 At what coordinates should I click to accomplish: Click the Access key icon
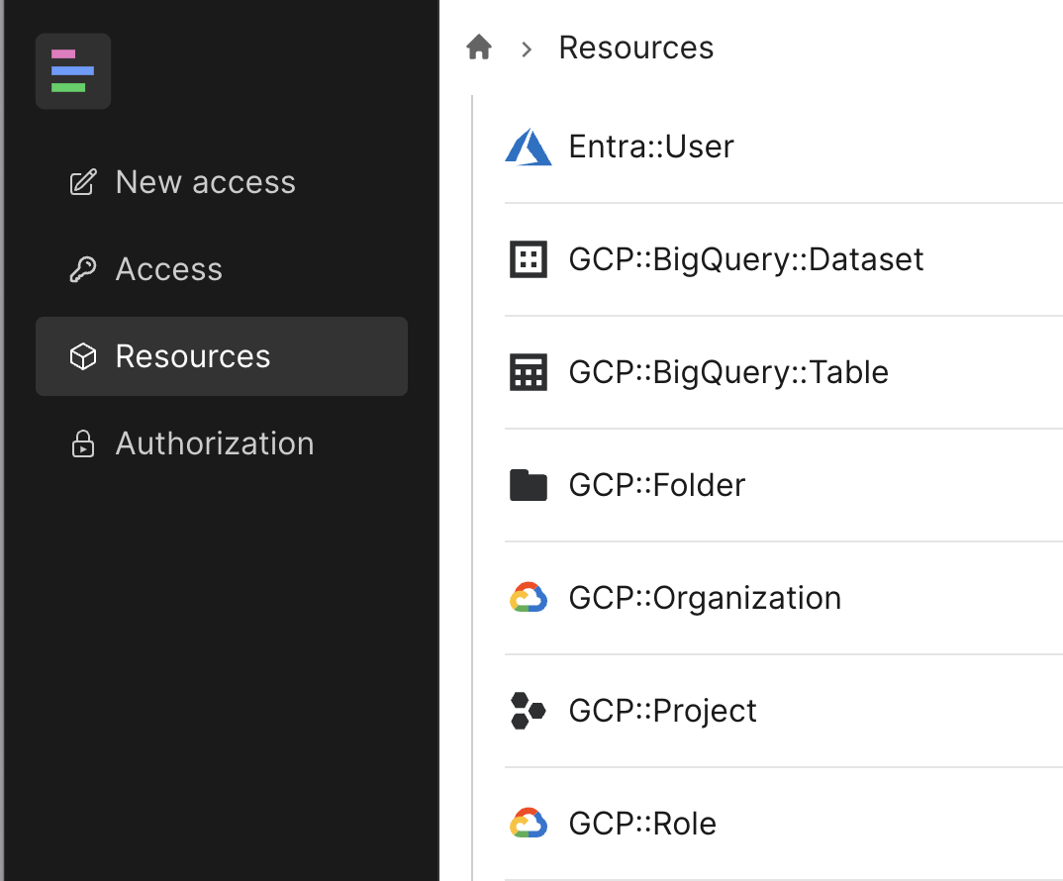pos(83,269)
